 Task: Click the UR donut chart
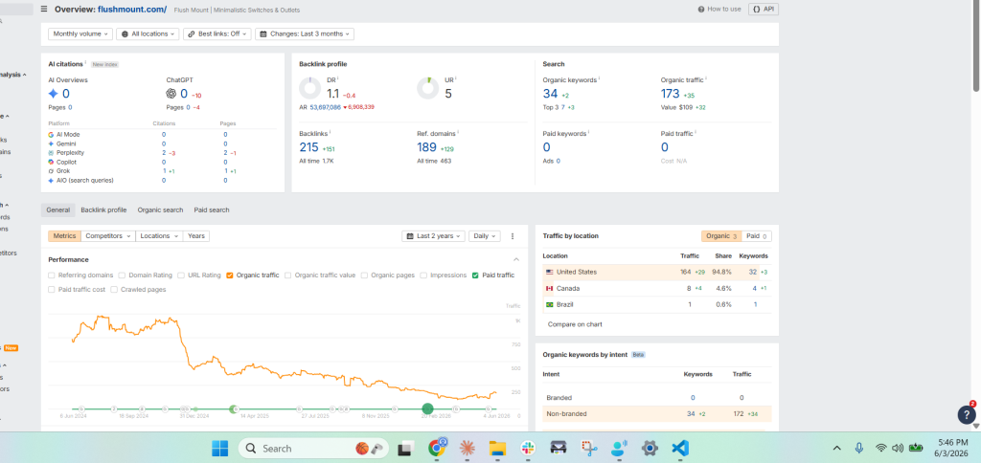click(x=428, y=88)
